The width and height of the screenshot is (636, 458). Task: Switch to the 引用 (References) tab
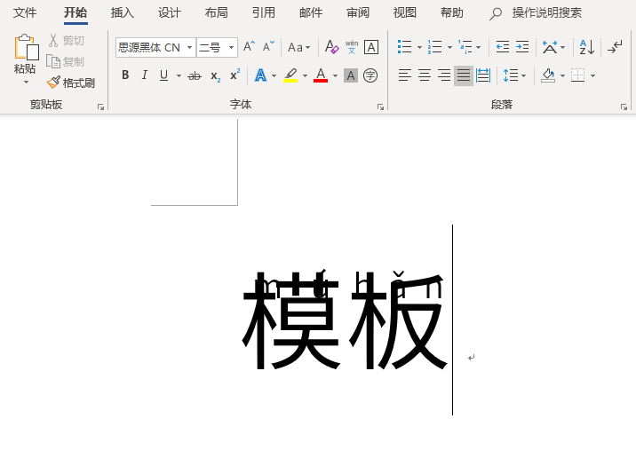pos(263,12)
